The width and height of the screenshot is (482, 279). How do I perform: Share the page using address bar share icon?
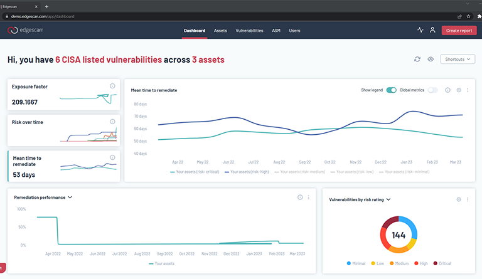tap(459, 16)
